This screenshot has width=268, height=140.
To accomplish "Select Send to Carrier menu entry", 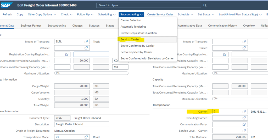I will (130, 39).
